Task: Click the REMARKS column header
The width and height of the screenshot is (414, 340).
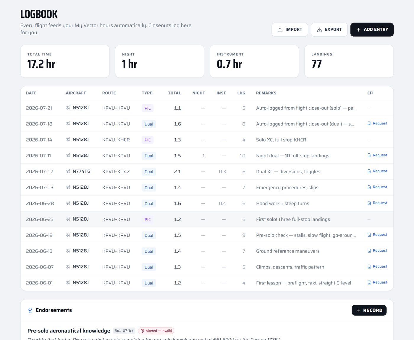Action: click(266, 93)
